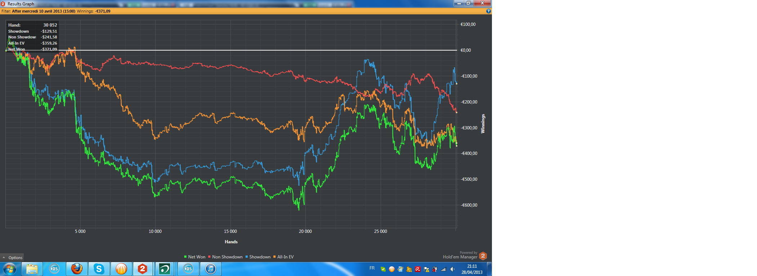Click the y-axis label -€300,00

click(469, 128)
